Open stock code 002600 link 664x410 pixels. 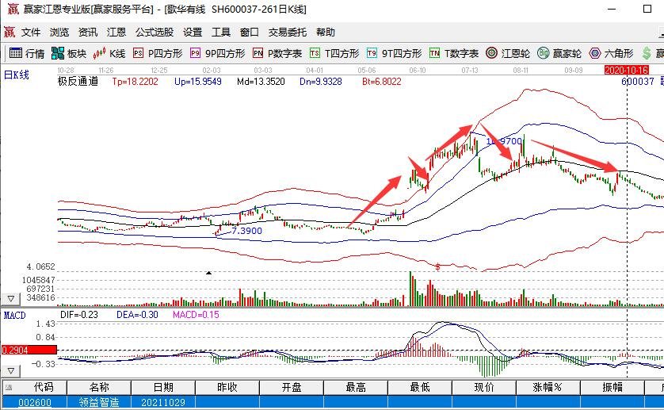point(35,402)
